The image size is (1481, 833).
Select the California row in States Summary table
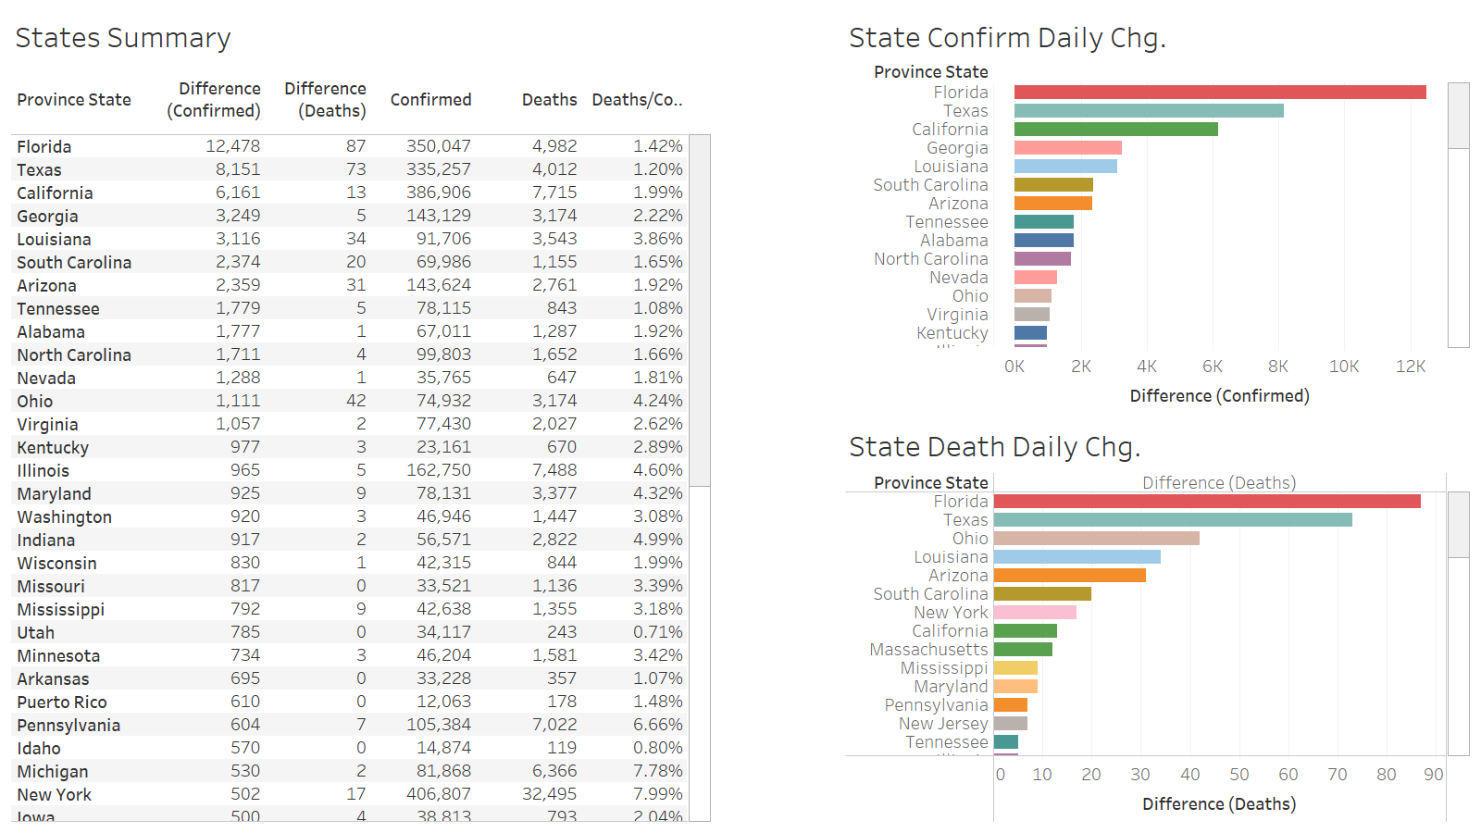(350, 193)
